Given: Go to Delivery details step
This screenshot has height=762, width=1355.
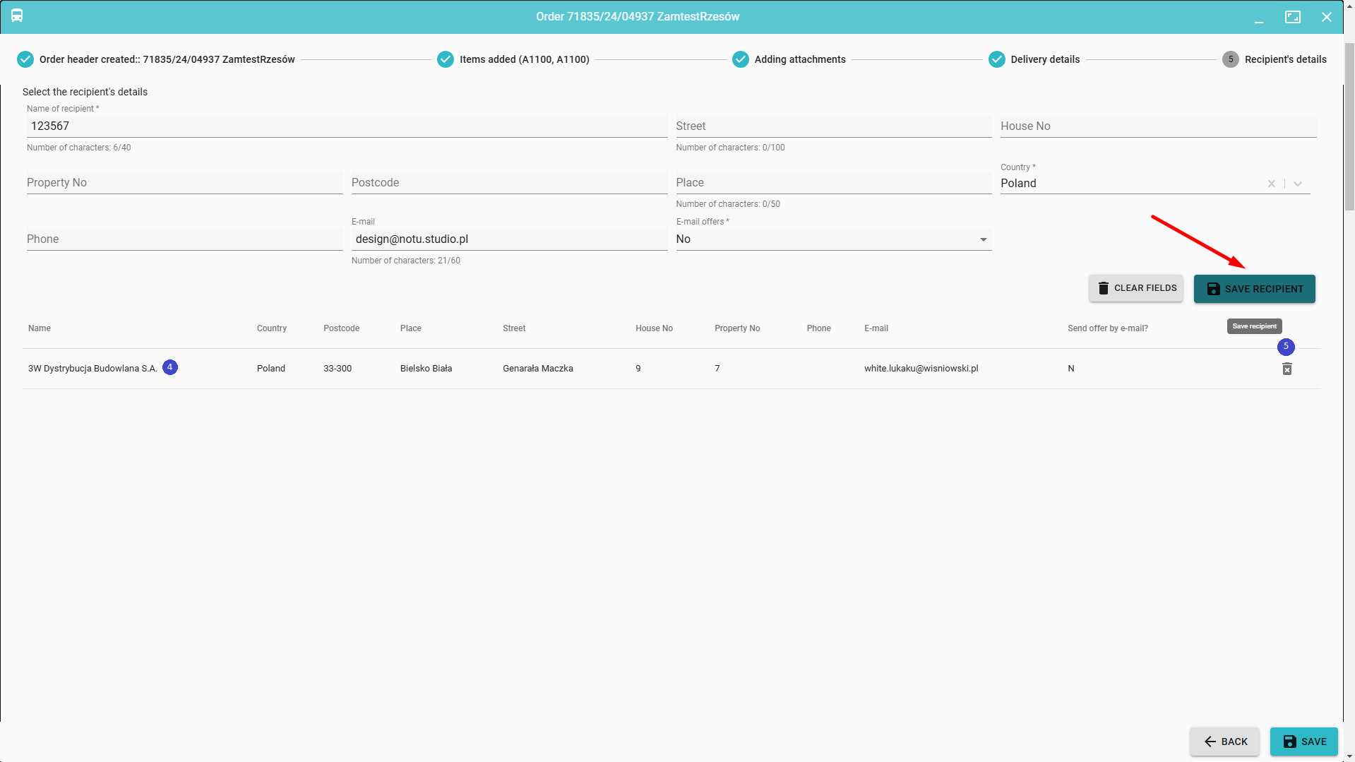Looking at the screenshot, I should [x=1045, y=59].
